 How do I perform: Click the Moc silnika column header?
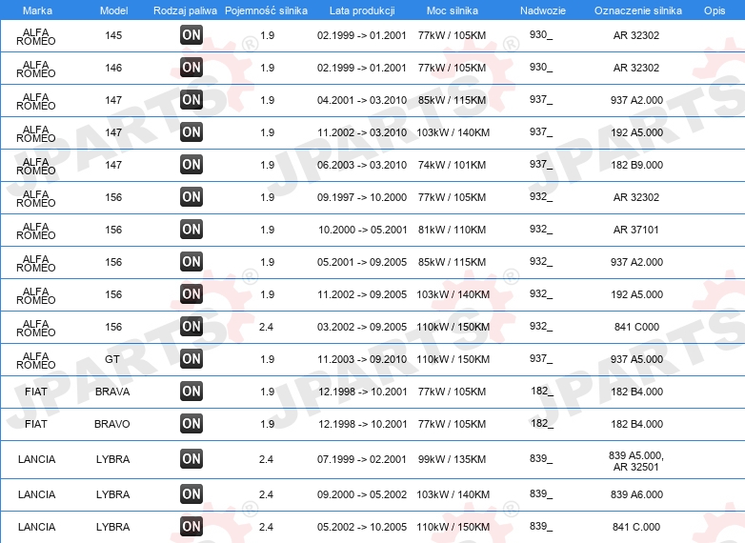tap(453, 10)
